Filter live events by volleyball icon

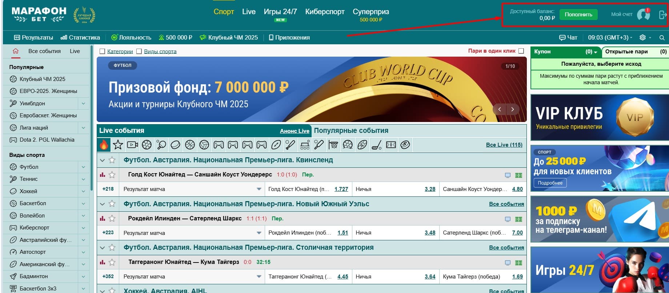tap(204, 145)
